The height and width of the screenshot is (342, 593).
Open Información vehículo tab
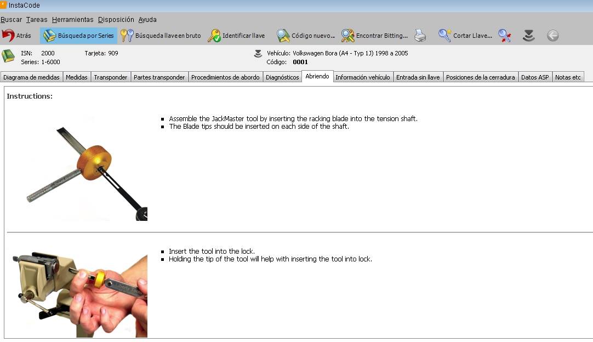[363, 77]
